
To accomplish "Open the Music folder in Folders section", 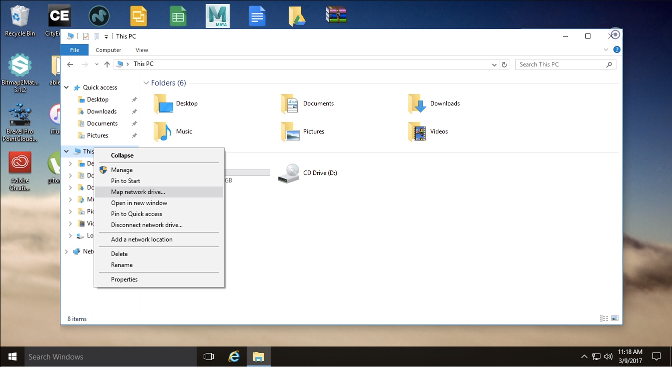I will coord(163,131).
